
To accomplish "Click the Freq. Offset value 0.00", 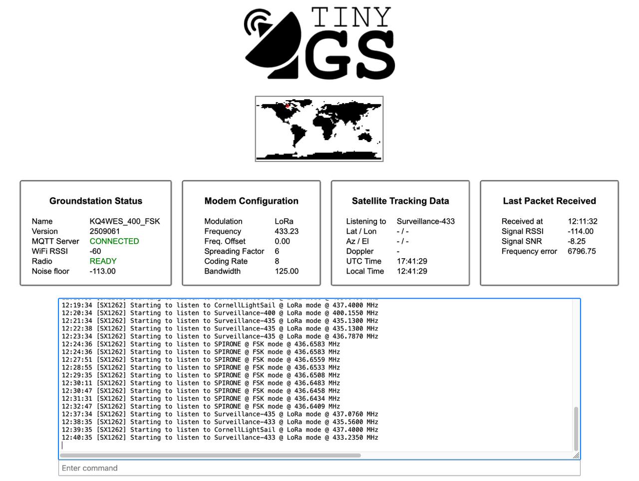I will pyautogui.click(x=283, y=241).
